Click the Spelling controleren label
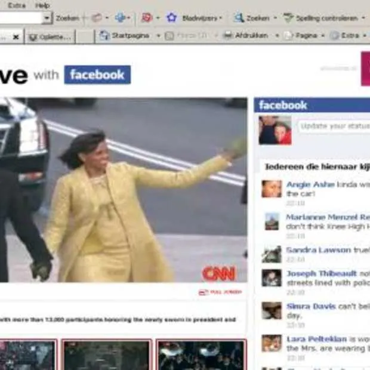 click(327, 18)
